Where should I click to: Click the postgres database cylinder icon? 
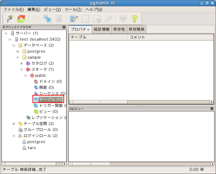[24, 52]
